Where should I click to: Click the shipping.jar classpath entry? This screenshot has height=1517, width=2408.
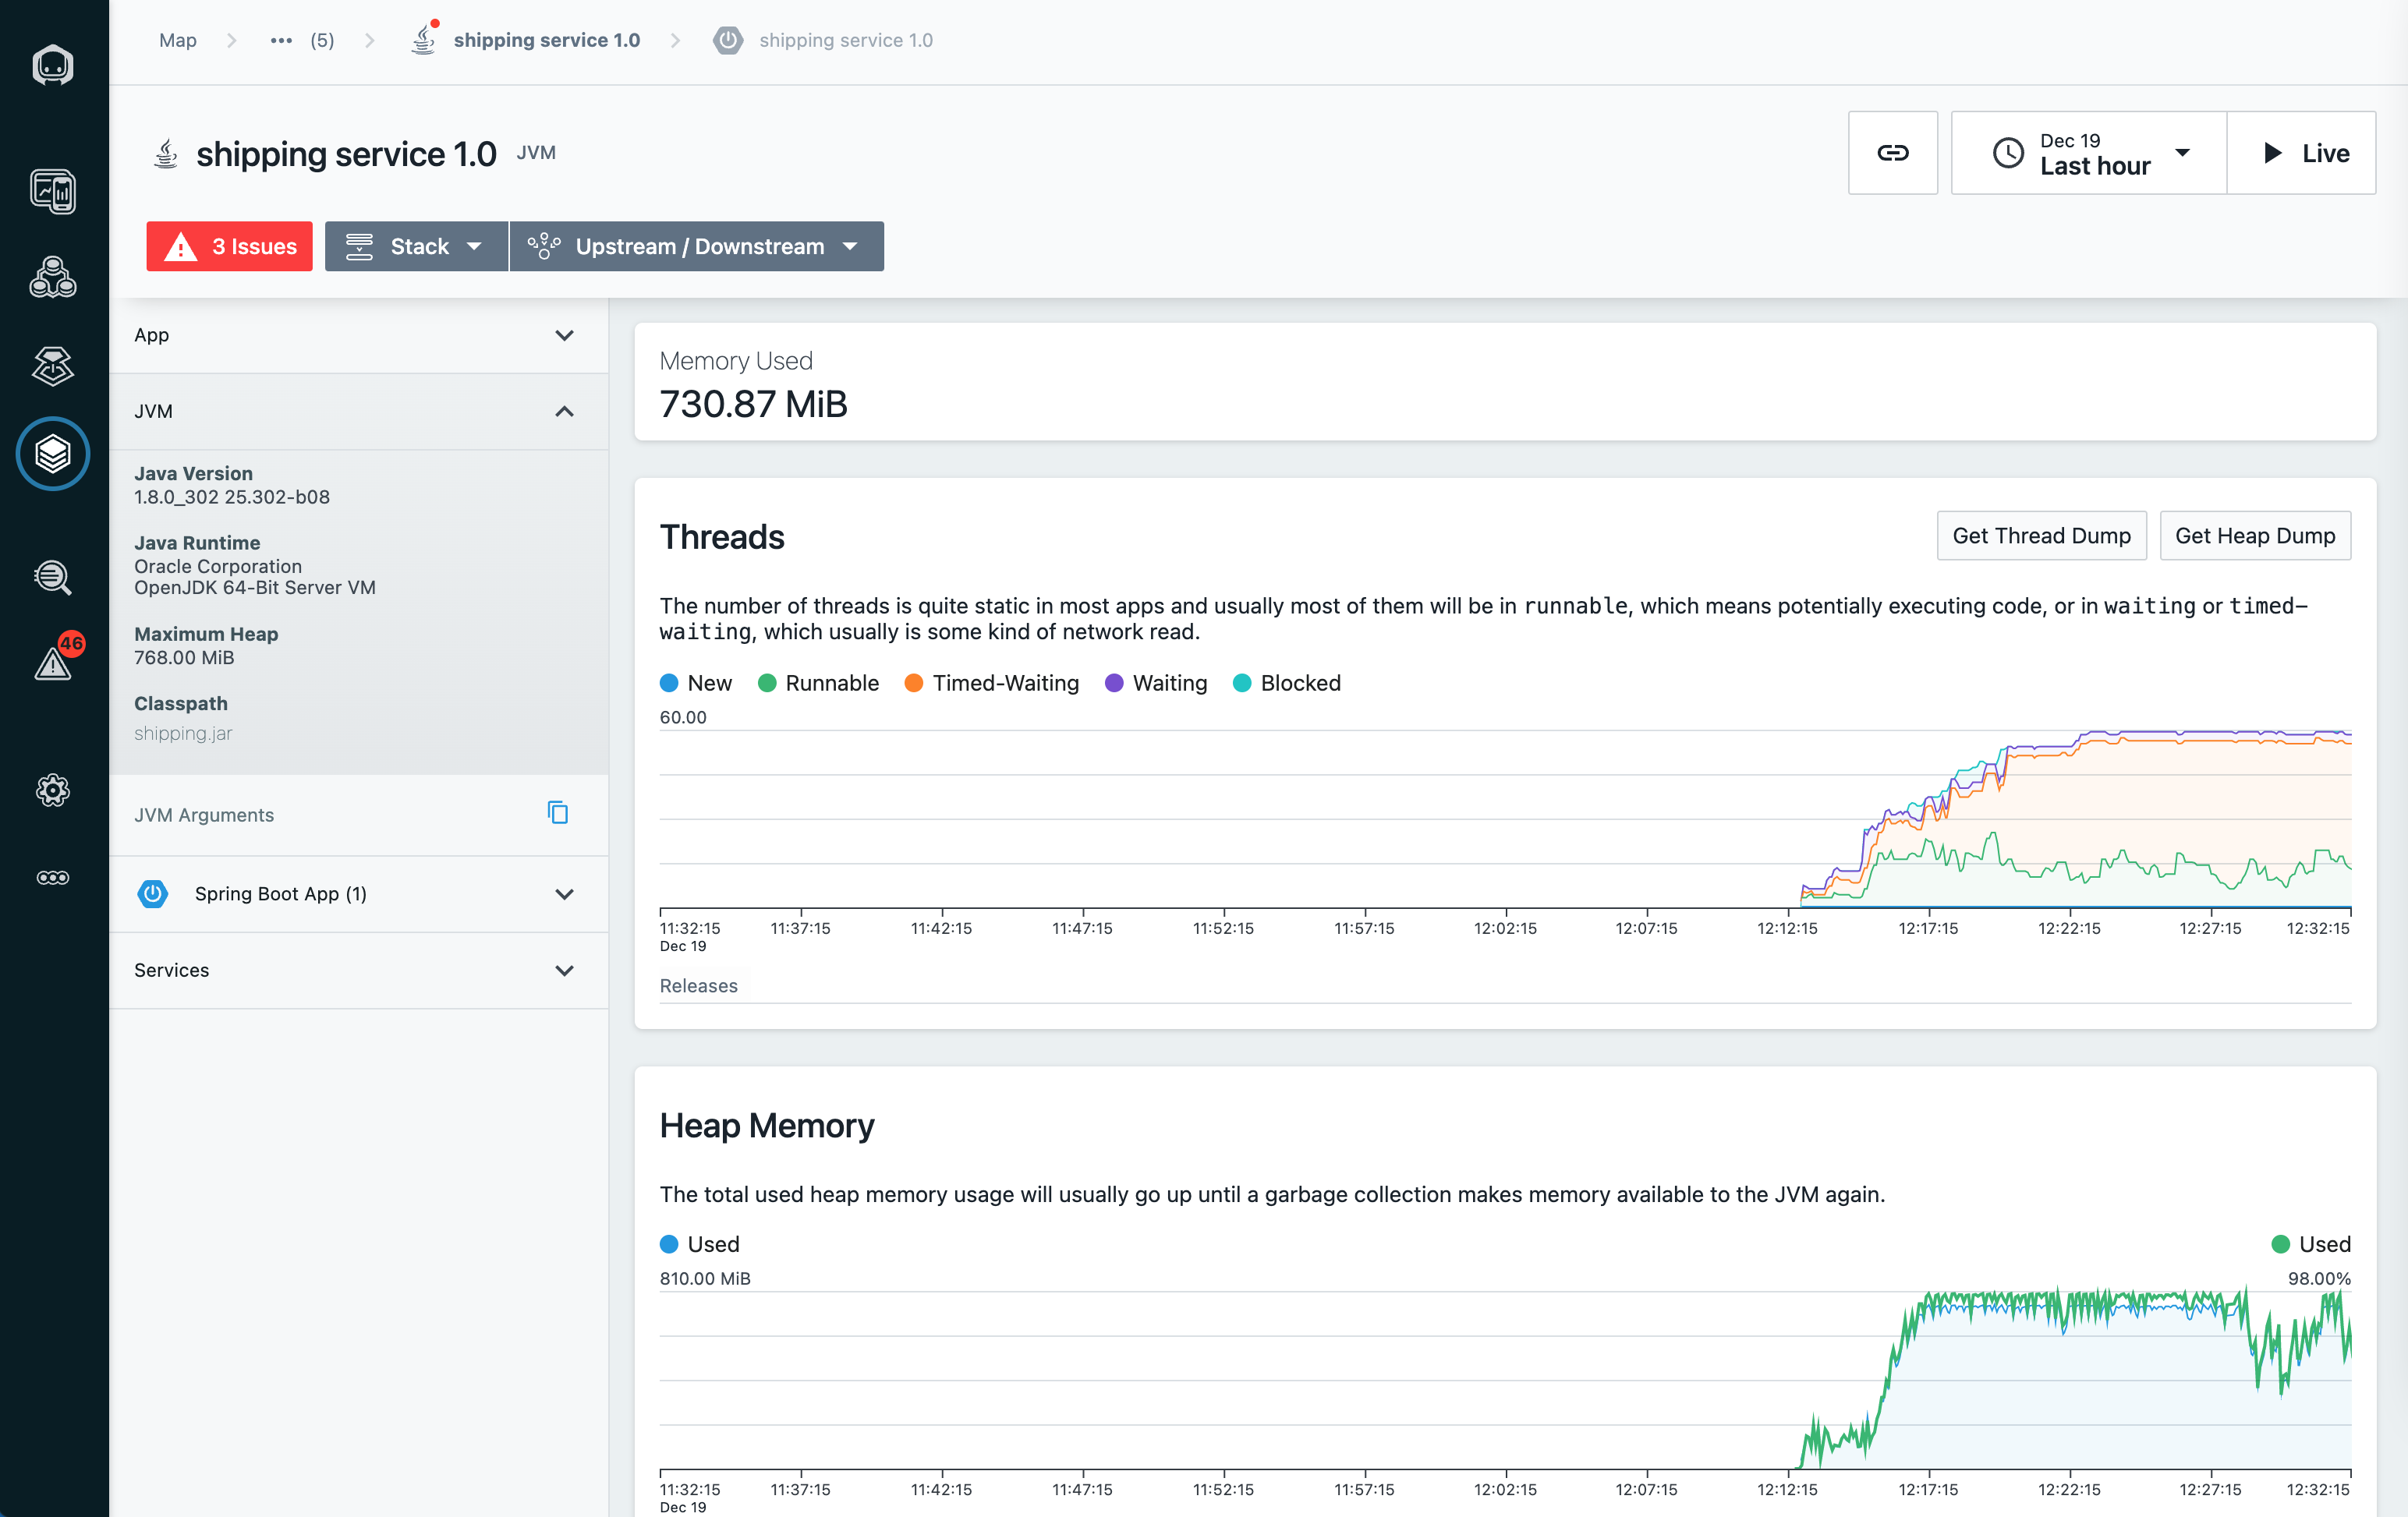(183, 733)
